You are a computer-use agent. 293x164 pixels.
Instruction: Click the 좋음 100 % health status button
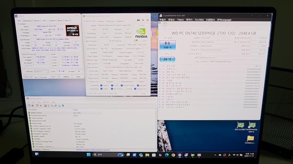coord(167,45)
